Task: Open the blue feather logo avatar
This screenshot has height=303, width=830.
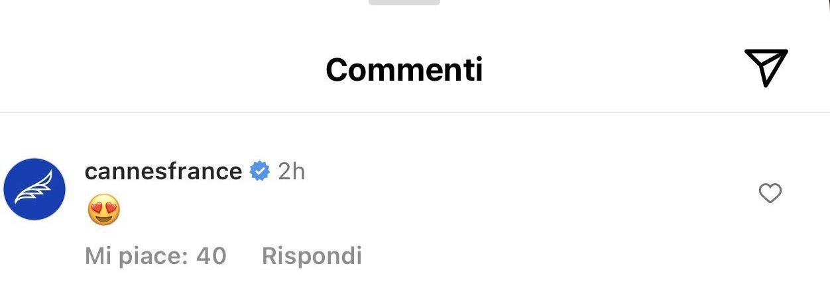Action: [34, 189]
